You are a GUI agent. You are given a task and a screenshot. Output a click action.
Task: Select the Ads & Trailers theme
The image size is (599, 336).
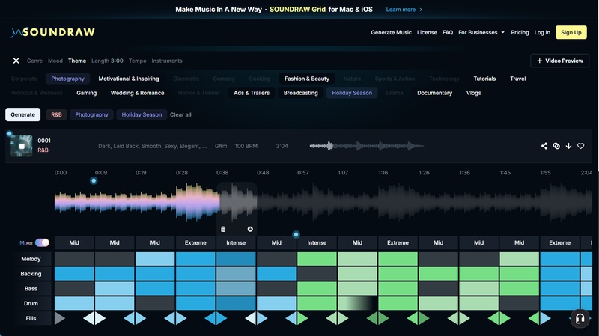point(252,93)
